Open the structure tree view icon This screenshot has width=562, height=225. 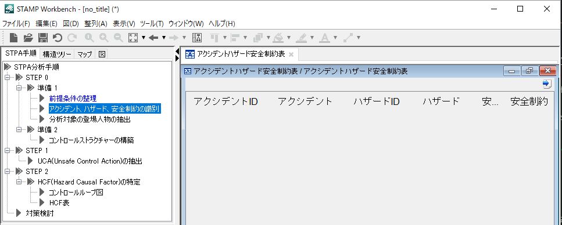(x=197, y=38)
